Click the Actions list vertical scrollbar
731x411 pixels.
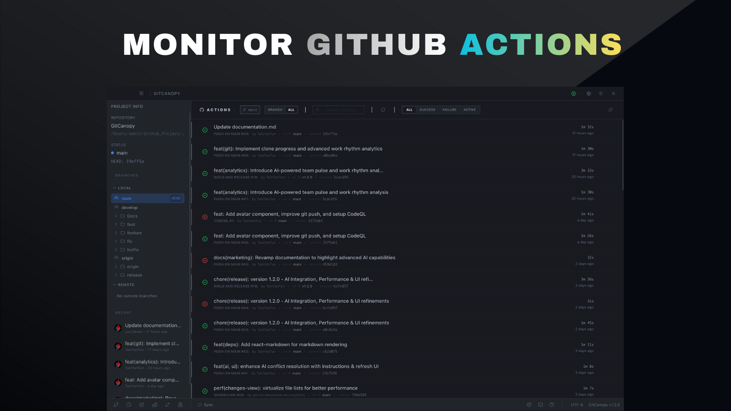[623, 155]
